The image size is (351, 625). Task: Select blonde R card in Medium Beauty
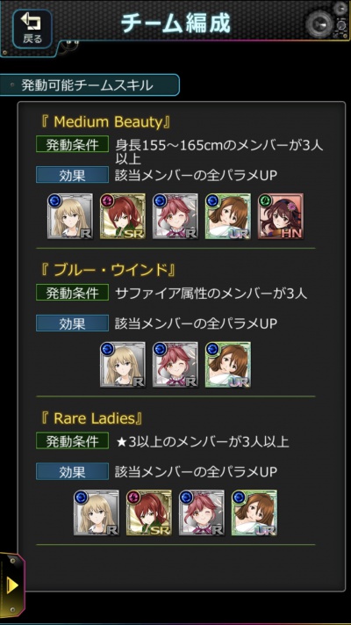click(70, 216)
